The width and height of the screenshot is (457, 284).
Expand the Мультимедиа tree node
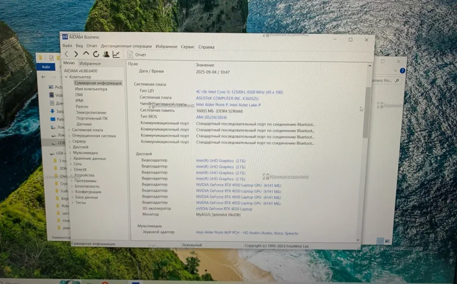coord(70,153)
